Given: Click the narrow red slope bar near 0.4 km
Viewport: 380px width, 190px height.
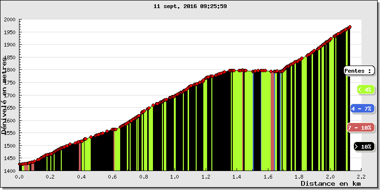Looking at the screenshot, I should coord(79,156).
